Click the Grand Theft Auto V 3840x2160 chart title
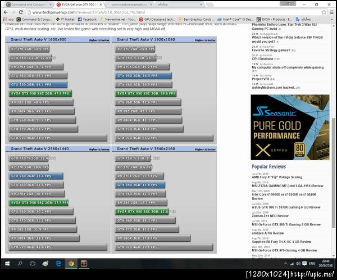 145,149
